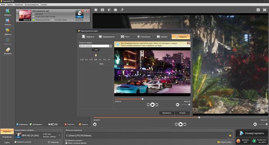Switch to the Улучшения tab
The image size is (269, 145).
coord(144,37)
